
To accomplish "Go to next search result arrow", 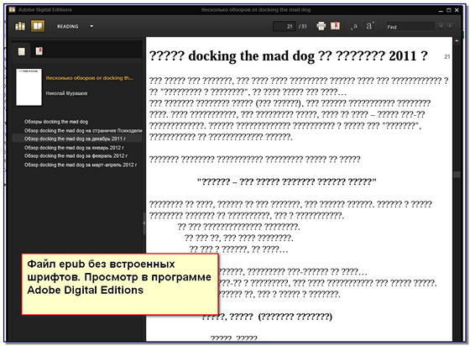I will pos(450,25).
